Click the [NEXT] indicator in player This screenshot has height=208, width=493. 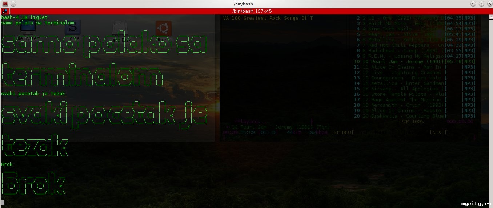(438, 132)
